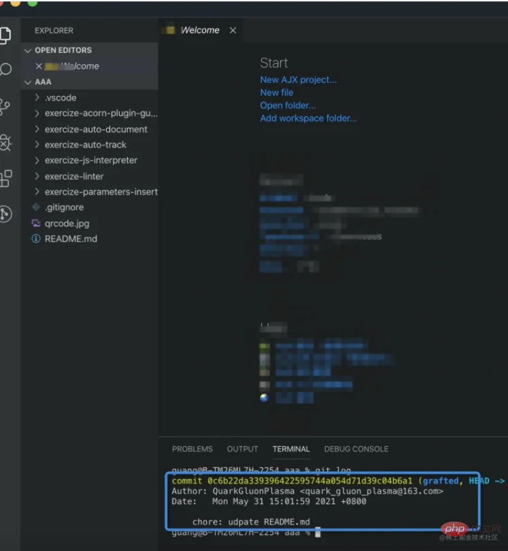Image resolution: width=508 pixels, height=551 pixels.
Task: Select the Welcome editor tab
Action: (199, 30)
